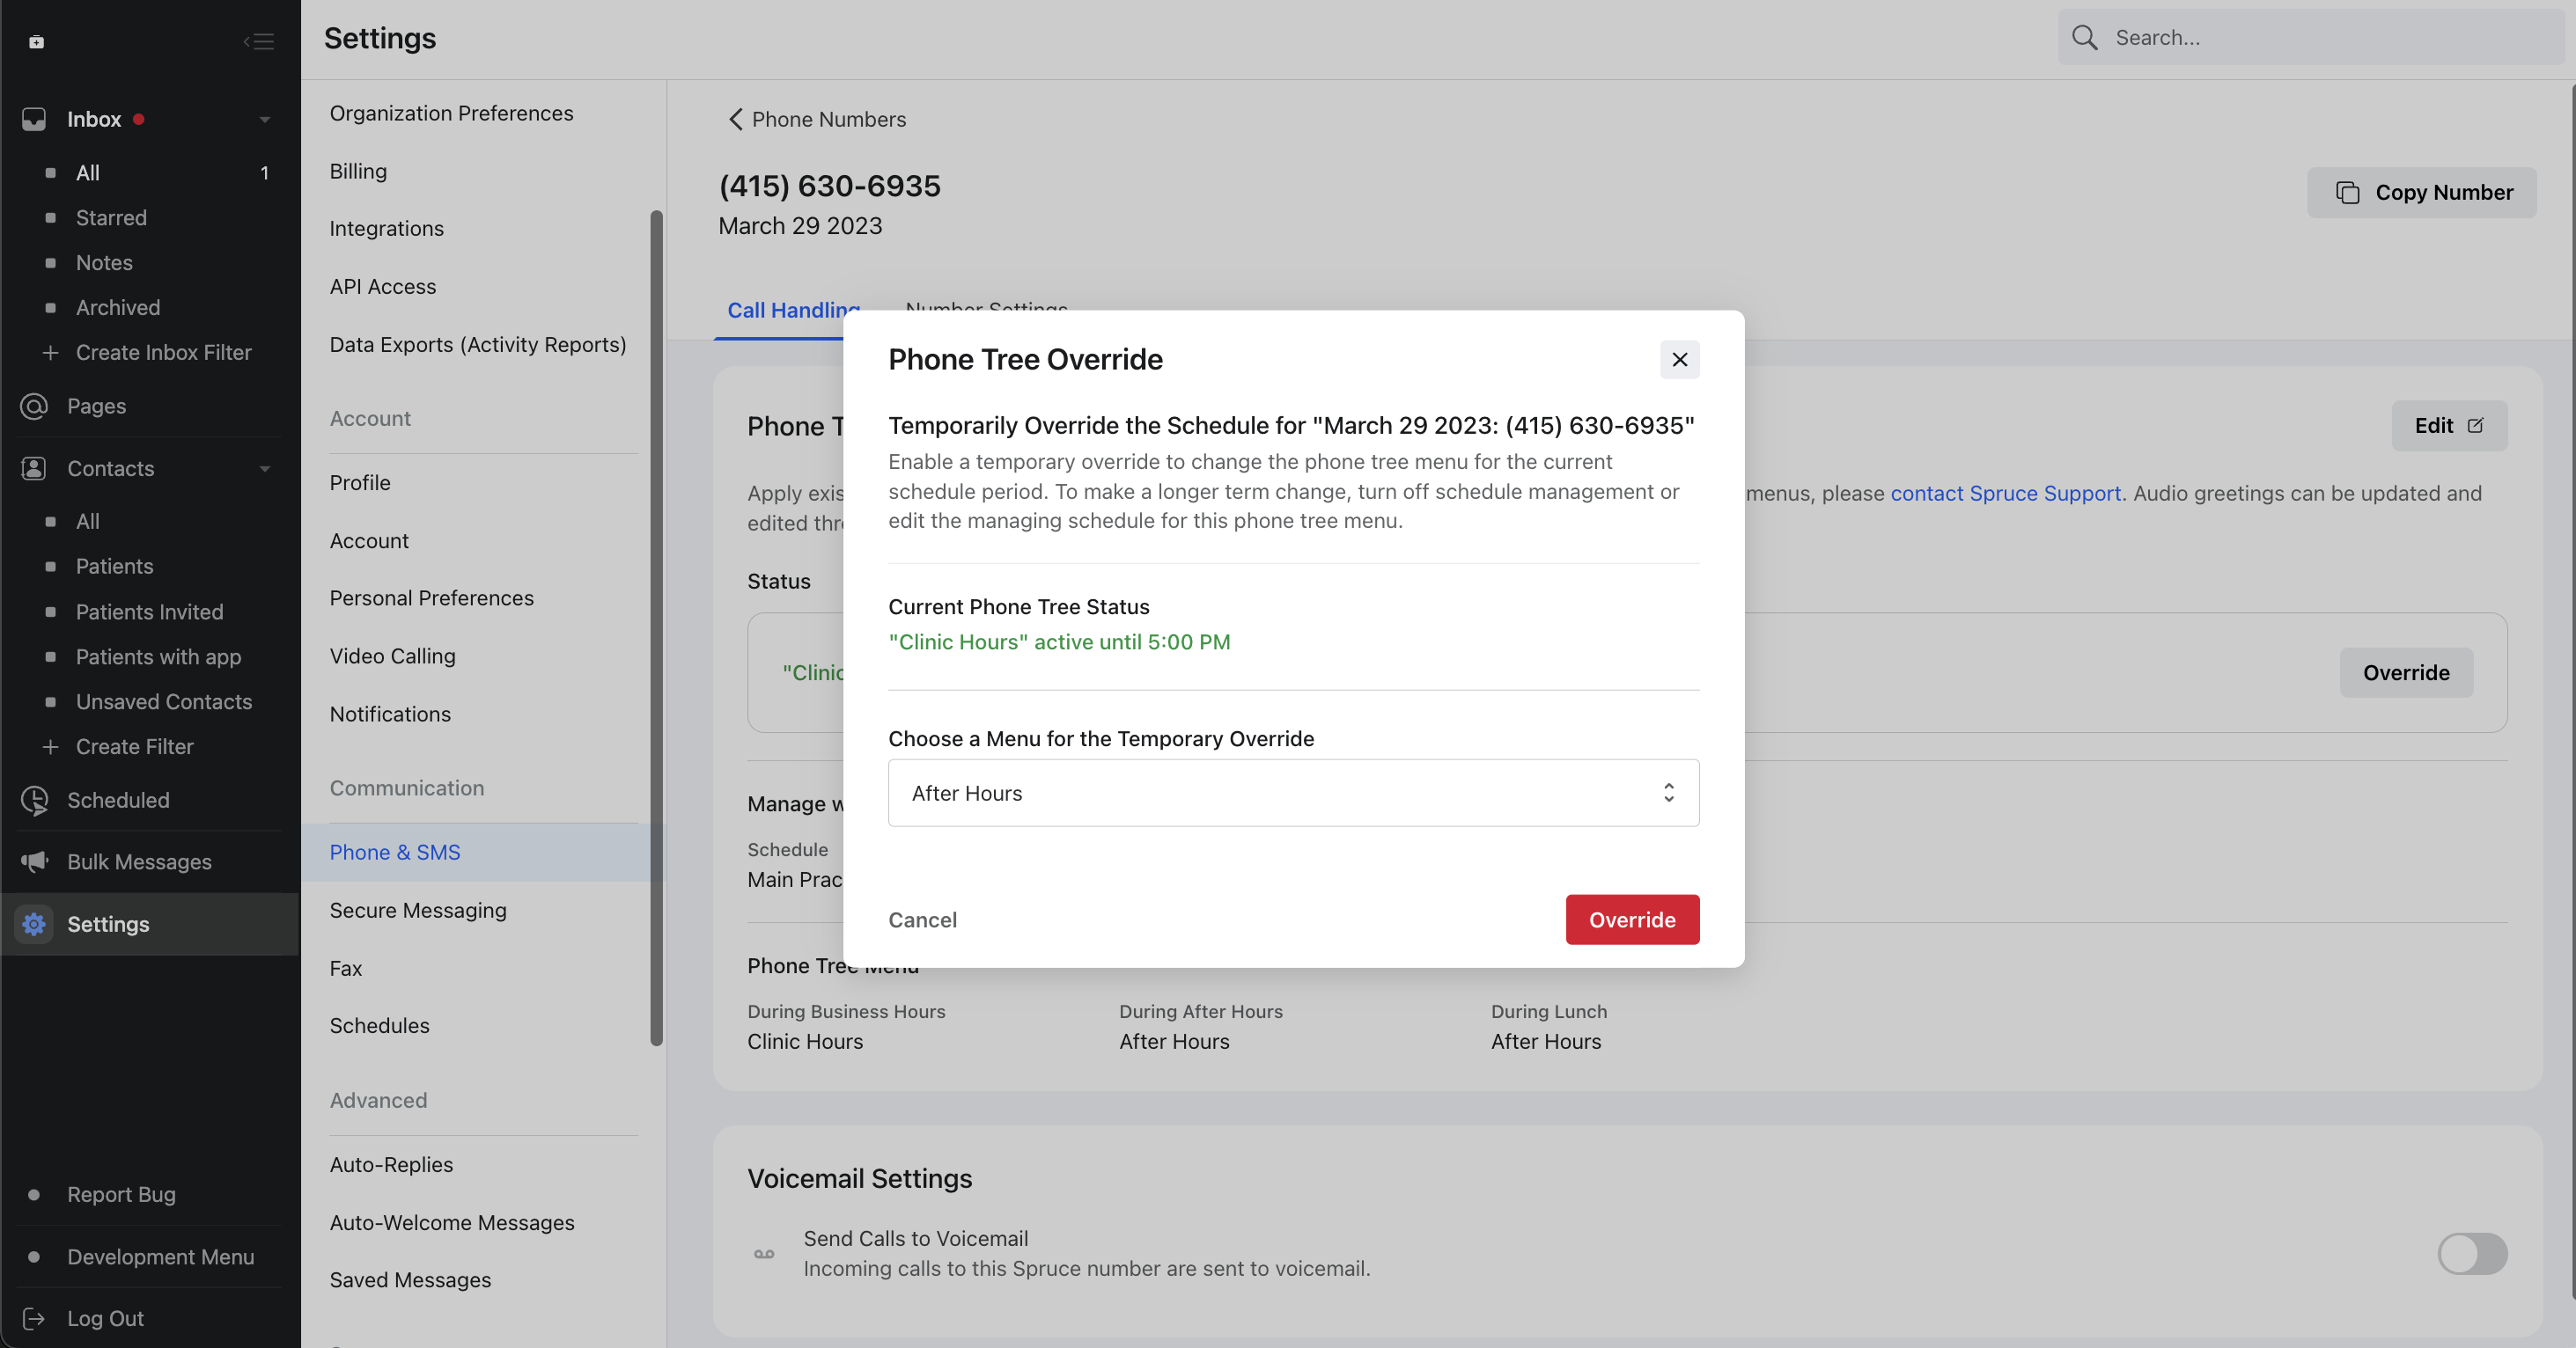
Task: Click the Settings gear icon
Action: pos(34,923)
